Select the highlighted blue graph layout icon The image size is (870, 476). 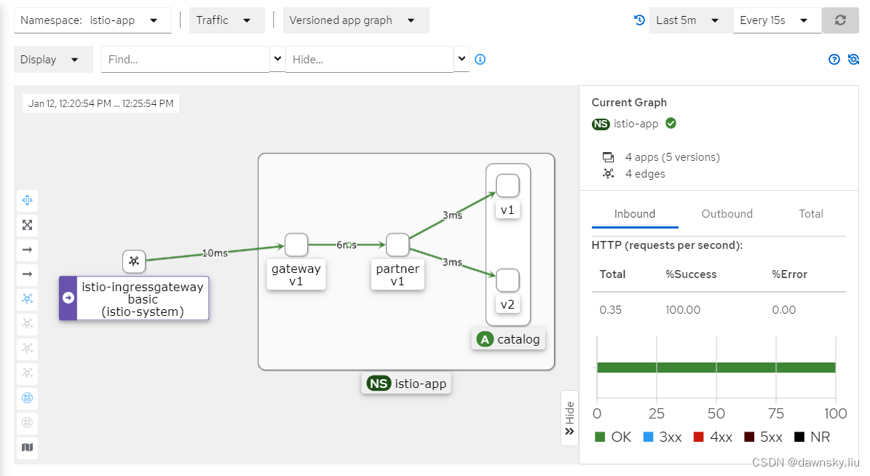[27, 298]
